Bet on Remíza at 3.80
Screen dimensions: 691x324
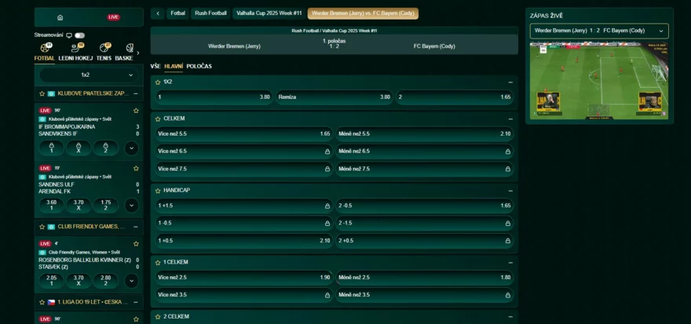(334, 97)
